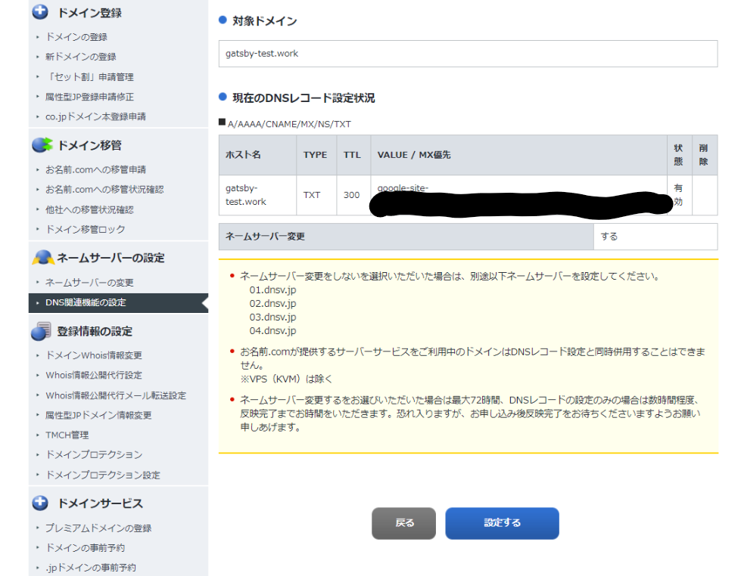This screenshot has height=576, width=741.
Task: Click the ネームサーバー変更 row label
Action: tap(265, 237)
